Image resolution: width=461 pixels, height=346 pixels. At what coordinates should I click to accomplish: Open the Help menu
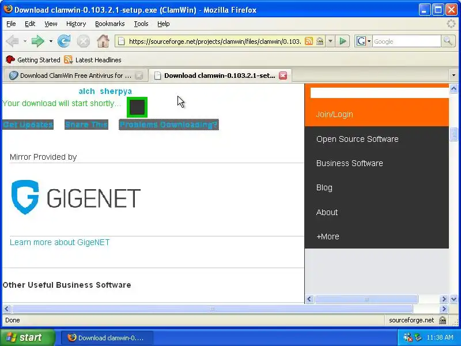click(164, 24)
